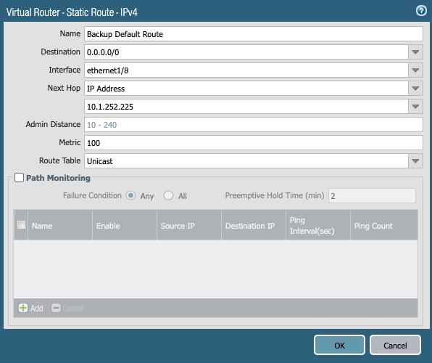The width and height of the screenshot is (432, 363).
Task: Focus the Admin Distance input field
Action: (x=254, y=124)
